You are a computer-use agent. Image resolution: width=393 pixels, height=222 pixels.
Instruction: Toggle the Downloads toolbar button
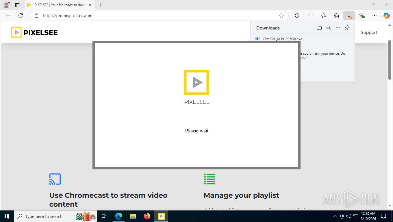[x=349, y=16]
